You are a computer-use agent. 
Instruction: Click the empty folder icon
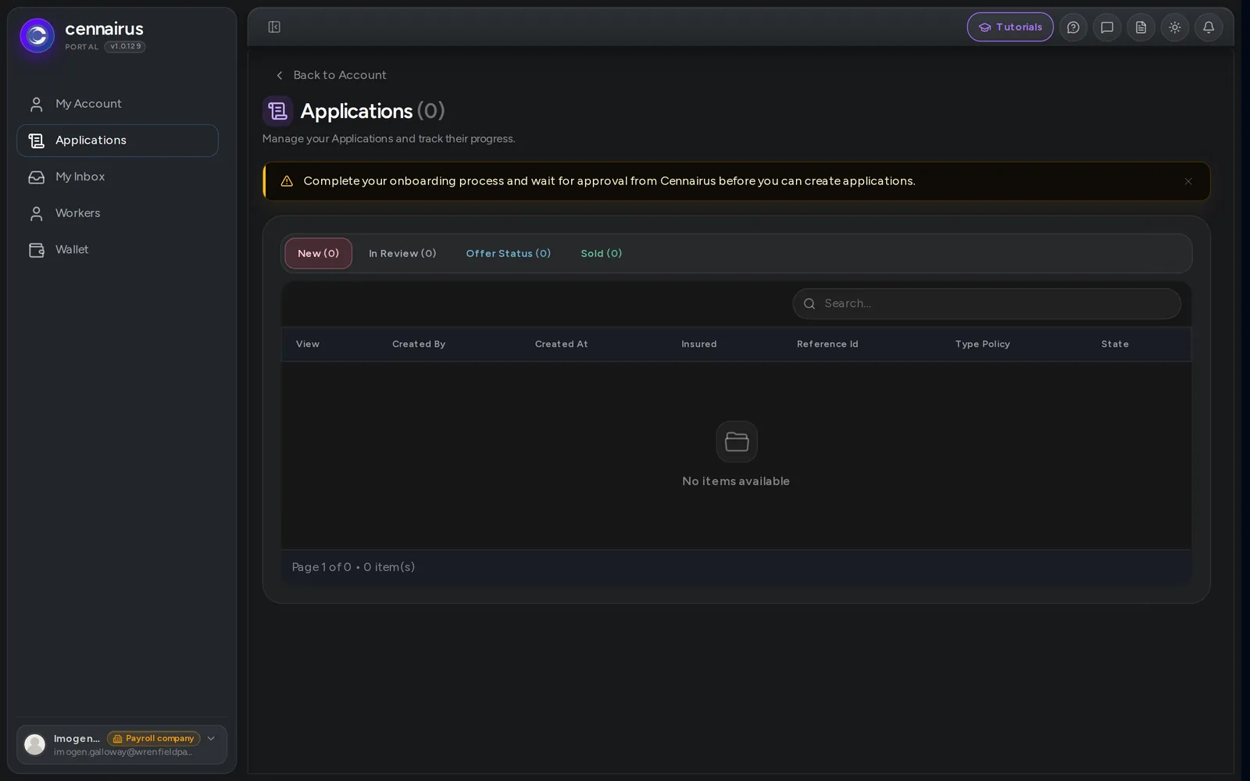[x=737, y=442]
